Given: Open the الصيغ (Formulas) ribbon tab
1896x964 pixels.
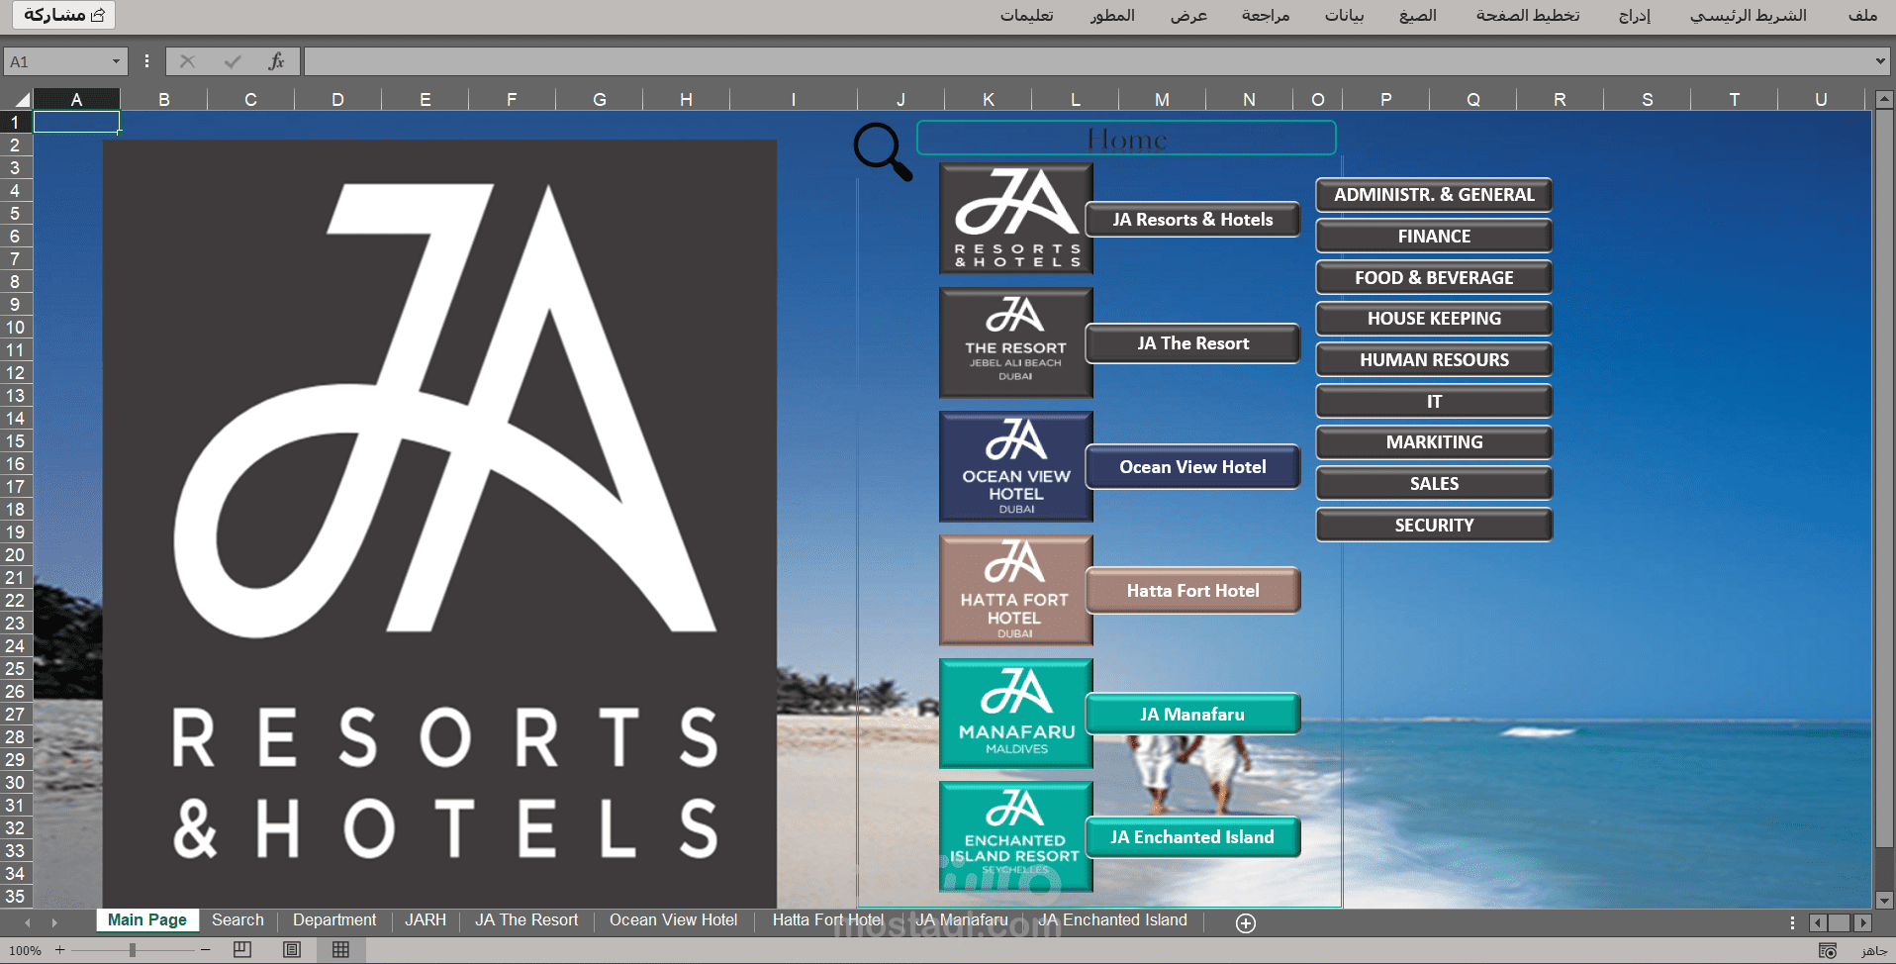Looking at the screenshot, I should tap(1418, 15).
